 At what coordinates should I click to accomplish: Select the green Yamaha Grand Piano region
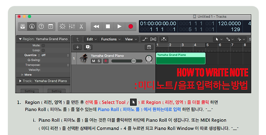click(x=181, y=58)
